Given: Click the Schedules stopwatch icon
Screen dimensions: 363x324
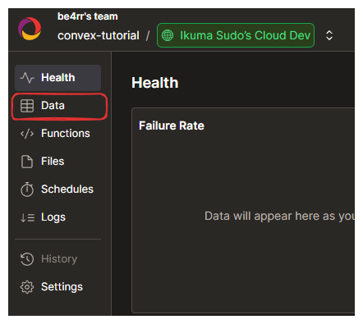Looking at the screenshot, I should point(27,189).
